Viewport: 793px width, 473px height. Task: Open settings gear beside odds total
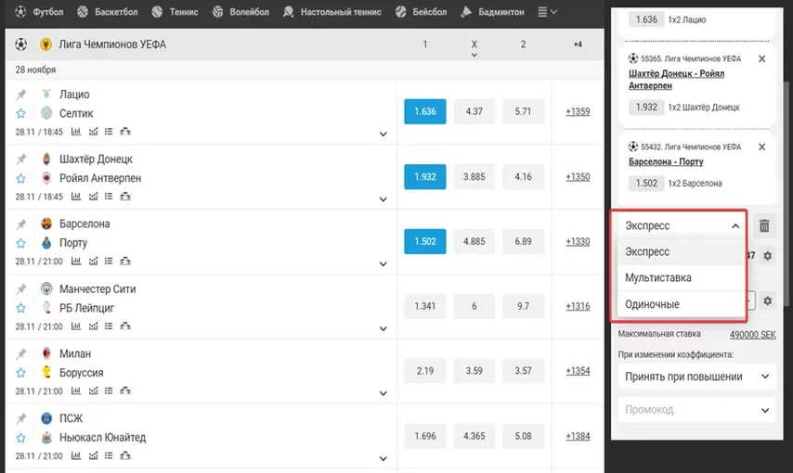[767, 256]
